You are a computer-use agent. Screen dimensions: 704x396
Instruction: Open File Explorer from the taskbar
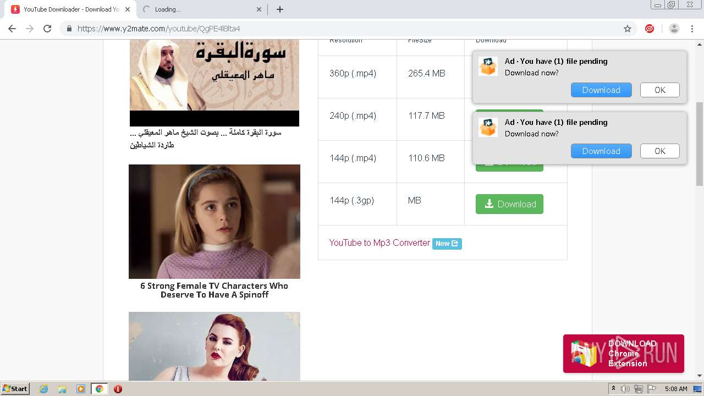62,389
